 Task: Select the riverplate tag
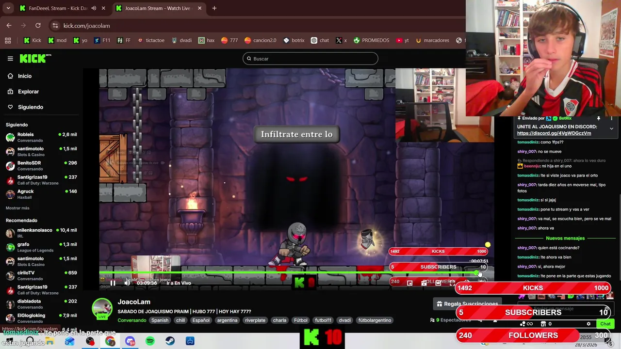pyautogui.click(x=255, y=320)
